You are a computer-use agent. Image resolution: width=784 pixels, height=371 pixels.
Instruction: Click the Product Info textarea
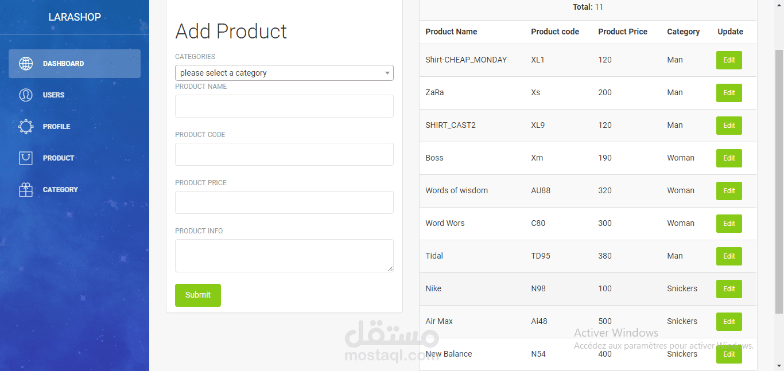tap(284, 255)
